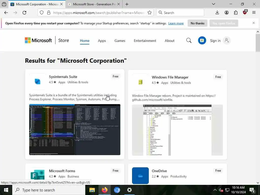Open the Firefox downloads panel
260x195 pixels.
click(x=217, y=13)
